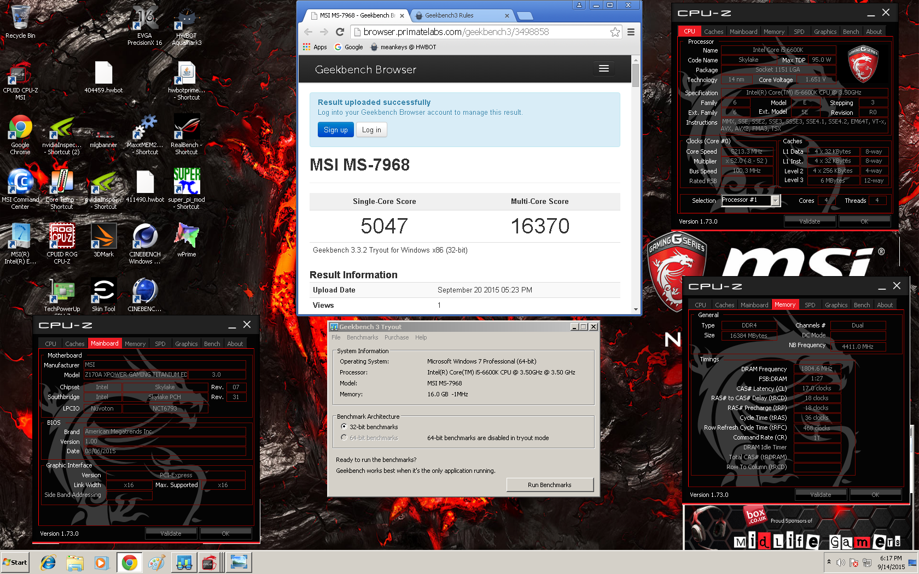Screen dimensions: 919x574
Task: Open meankeys @ HWBOT bookmark
Action: click(x=403, y=47)
